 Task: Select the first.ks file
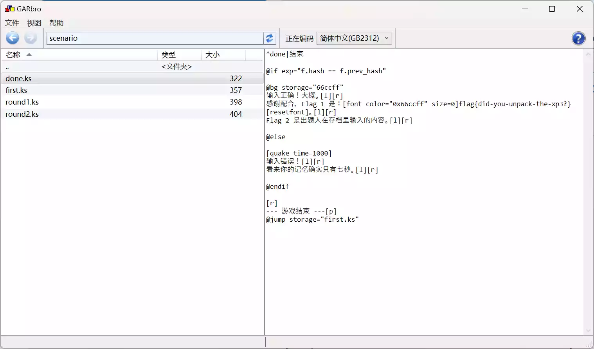point(132,90)
